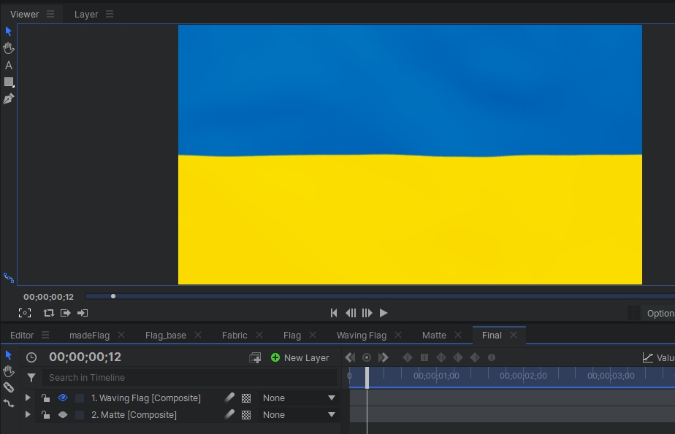Image resolution: width=675 pixels, height=434 pixels.
Task: Select the Slice tool in the timeline
Action: click(x=9, y=387)
